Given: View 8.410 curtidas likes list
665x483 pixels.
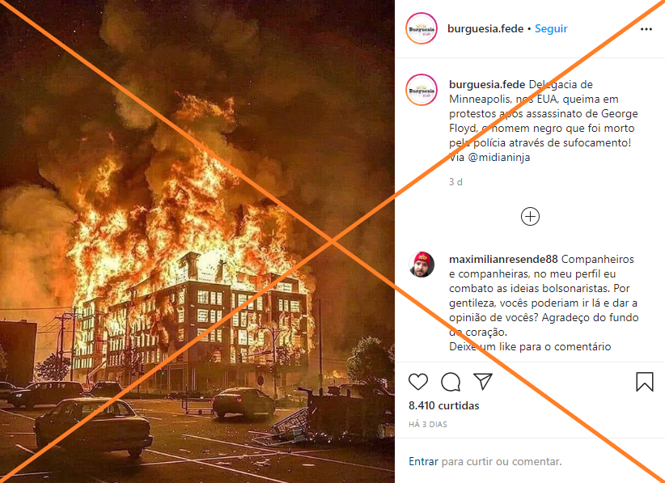Looking at the screenshot, I should (x=443, y=405).
